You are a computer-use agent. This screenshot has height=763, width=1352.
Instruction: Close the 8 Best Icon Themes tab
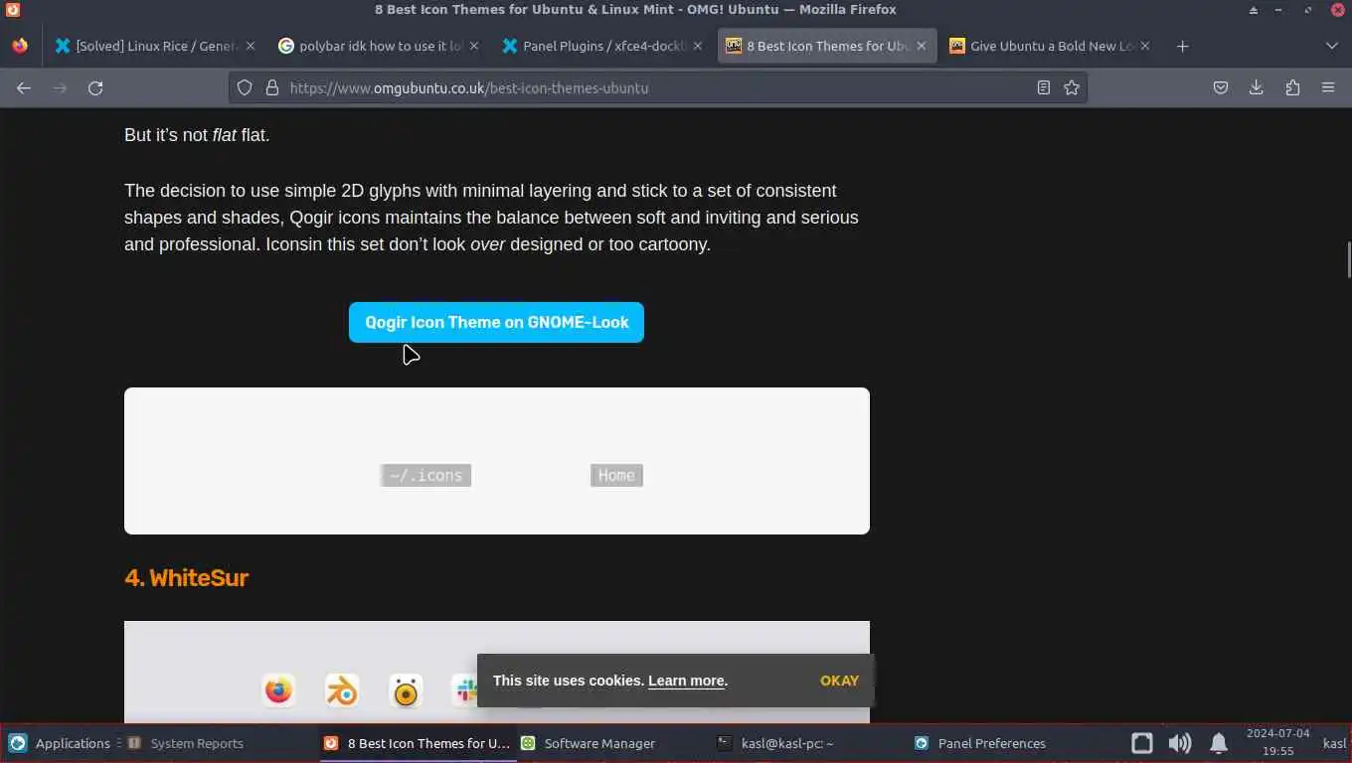922,46
